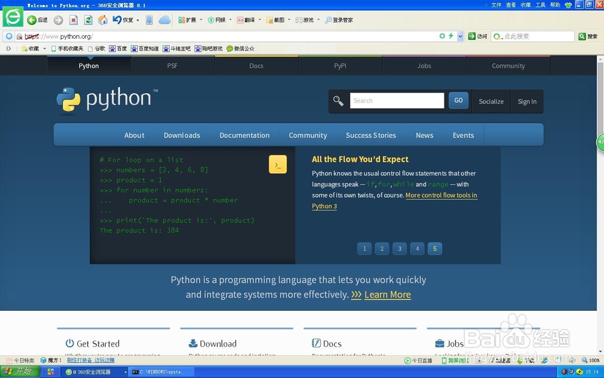Refresh the page with the green reload icon

pyautogui.click(x=88, y=20)
